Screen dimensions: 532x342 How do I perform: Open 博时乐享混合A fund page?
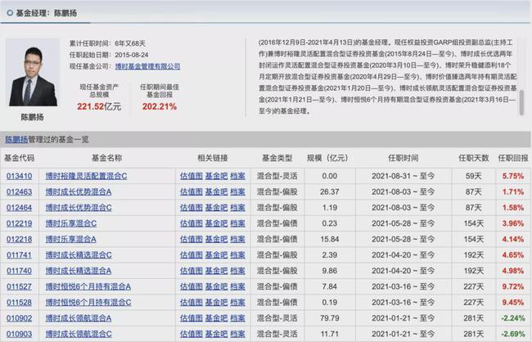(x=71, y=239)
